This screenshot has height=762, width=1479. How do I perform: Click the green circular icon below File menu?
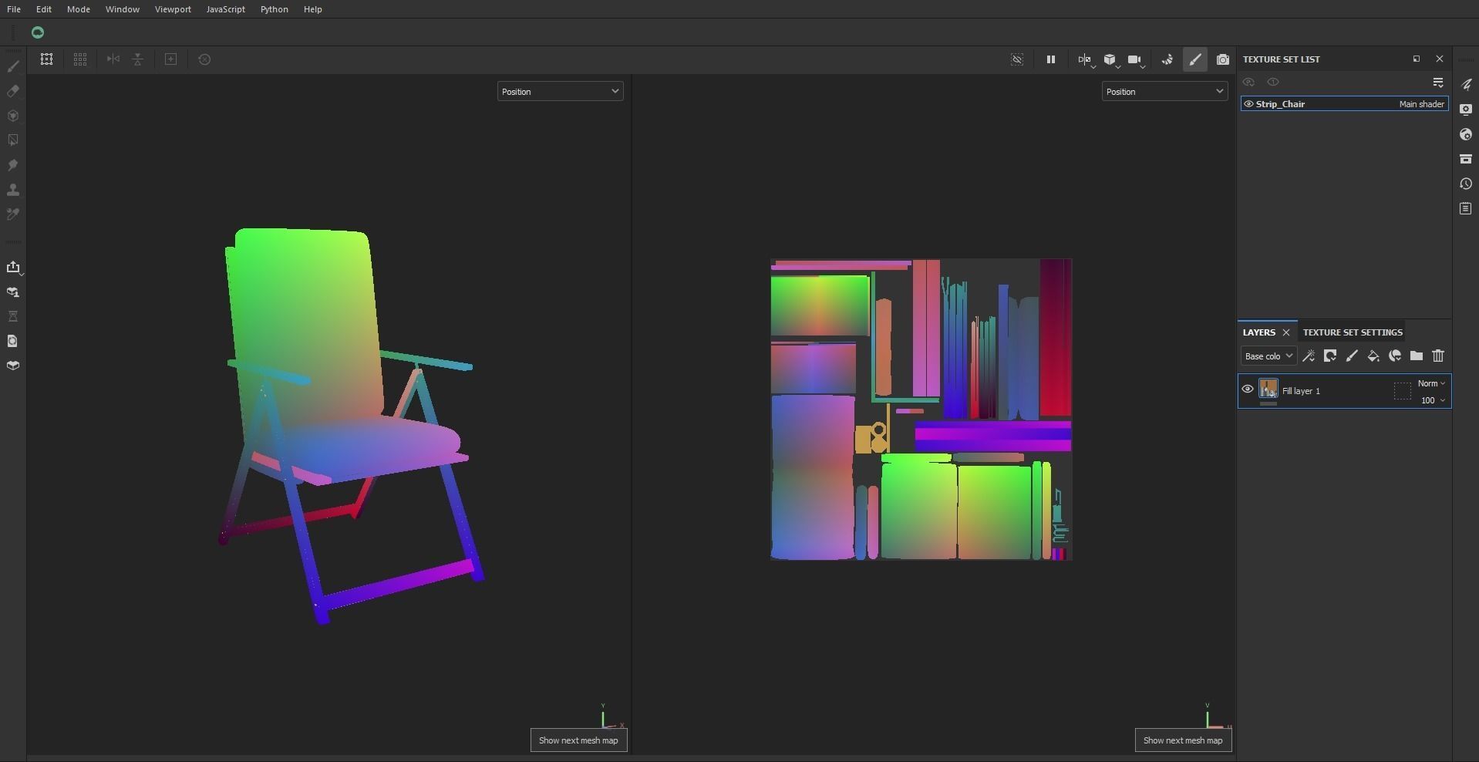(x=38, y=32)
